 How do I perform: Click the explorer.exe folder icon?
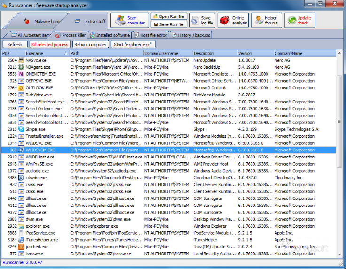(x=21, y=226)
